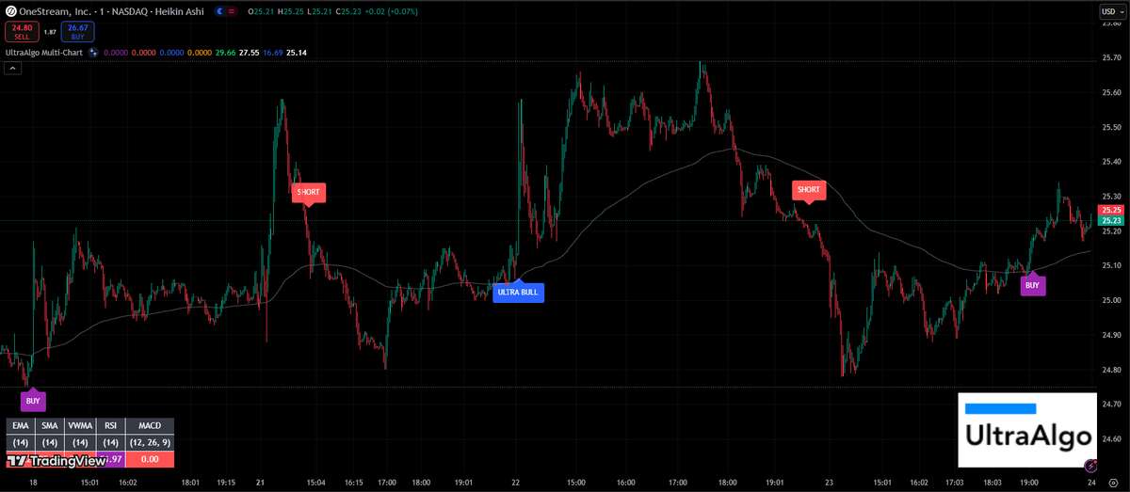Click the green 25.23 price label

click(1112, 220)
